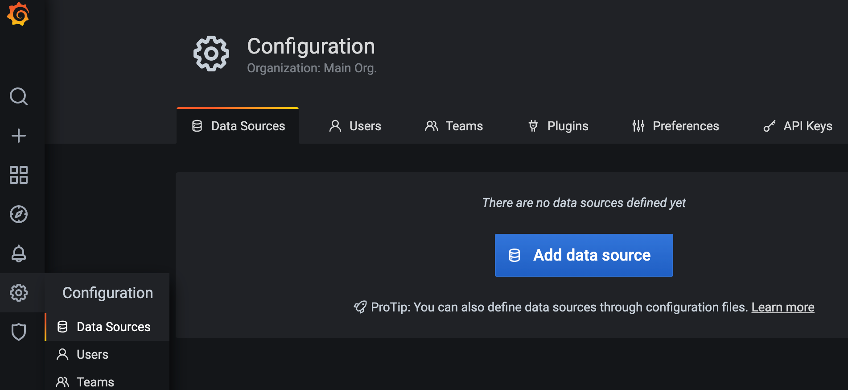Click the Grafana logo home icon
Viewport: 848px width, 390px height.
[18, 13]
